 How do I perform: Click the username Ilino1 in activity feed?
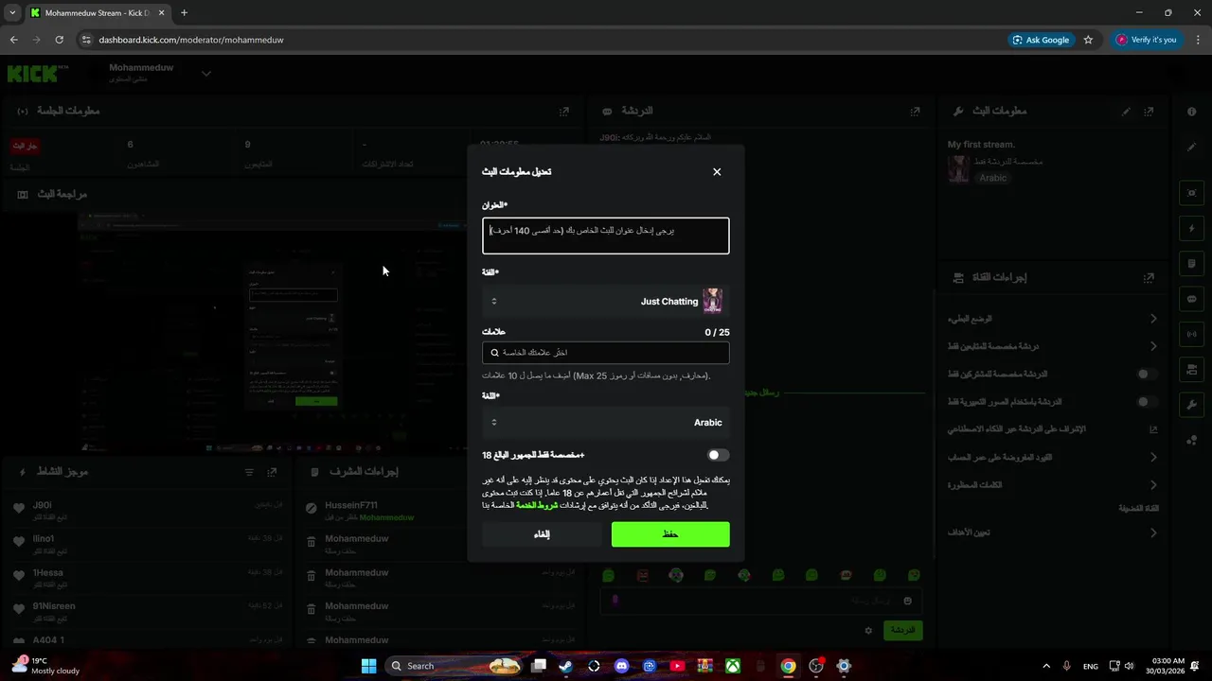[x=44, y=538]
